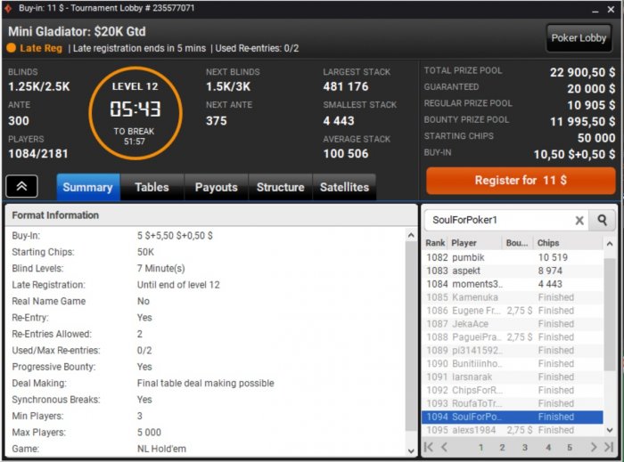Screen dimensions: 624x462
Task: Click the Level 12 timer circle
Action: tap(135, 113)
